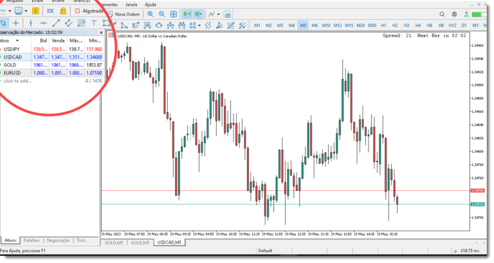Click the Máx column header
The image size is (494, 263).
pyautogui.click(x=76, y=41)
